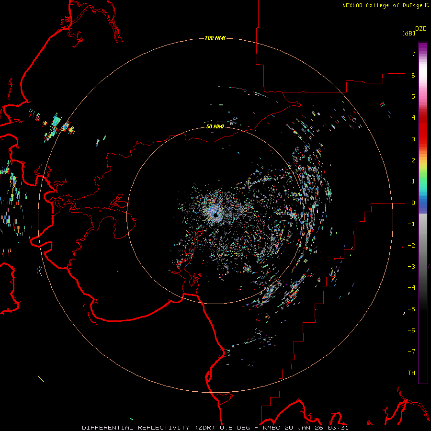Click the purple top of the ZDR color bar

click(423, 47)
